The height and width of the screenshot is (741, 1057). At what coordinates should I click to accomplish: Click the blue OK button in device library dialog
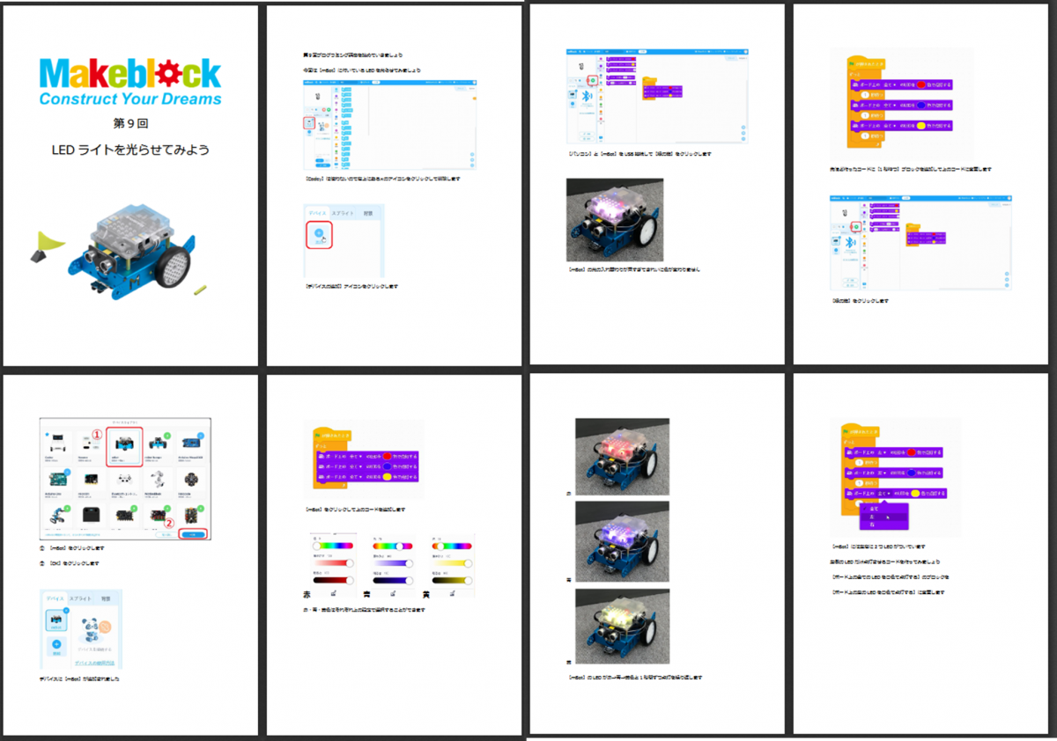(193, 533)
